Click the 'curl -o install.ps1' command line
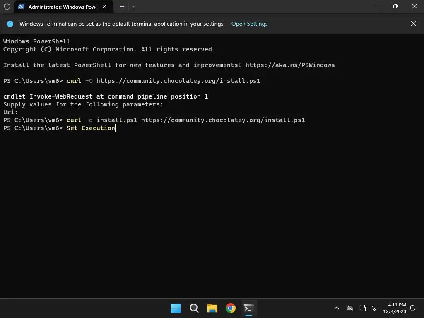This screenshot has width=424, height=318. (x=154, y=120)
